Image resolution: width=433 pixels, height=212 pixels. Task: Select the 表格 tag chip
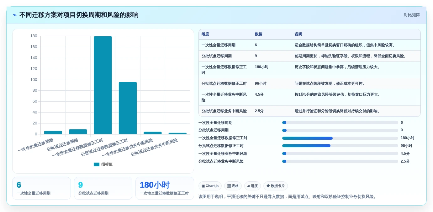tap(233, 186)
